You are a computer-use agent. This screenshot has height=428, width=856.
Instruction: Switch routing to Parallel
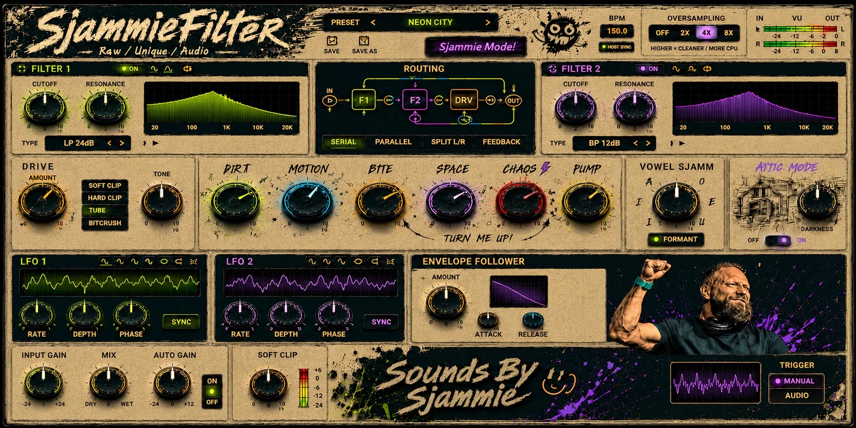pyautogui.click(x=393, y=142)
